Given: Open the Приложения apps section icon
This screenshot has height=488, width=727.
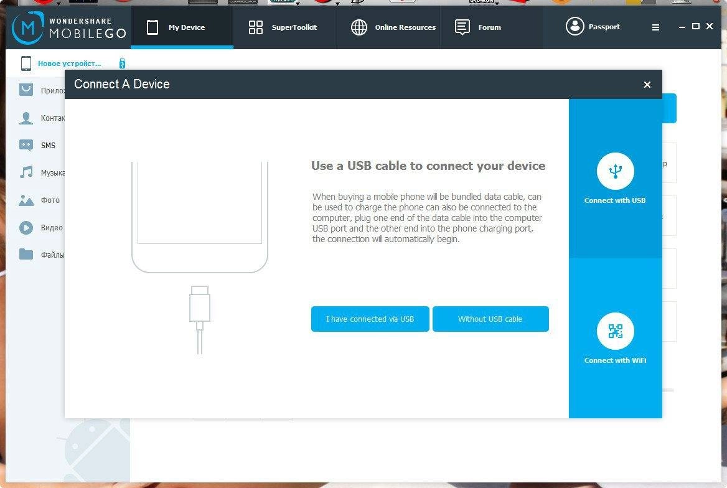Looking at the screenshot, I should (26, 90).
